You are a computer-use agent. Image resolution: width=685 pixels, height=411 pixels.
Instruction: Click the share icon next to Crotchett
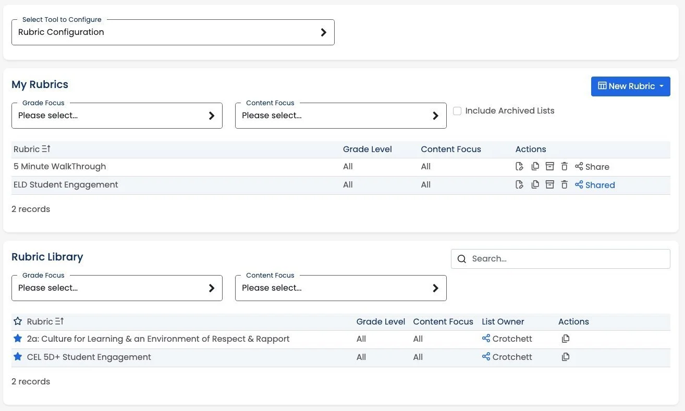pos(485,339)
